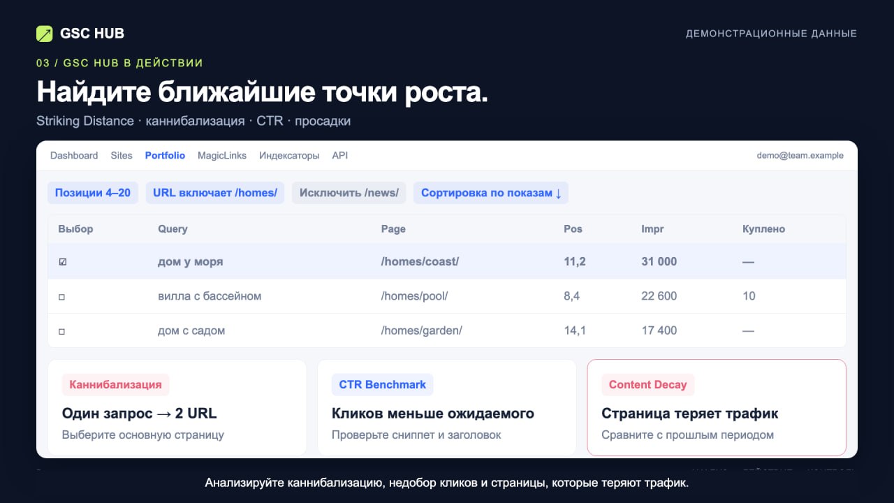Click the Куплено column header
Viewport: 894px width, 503px height.
(764, 229)
